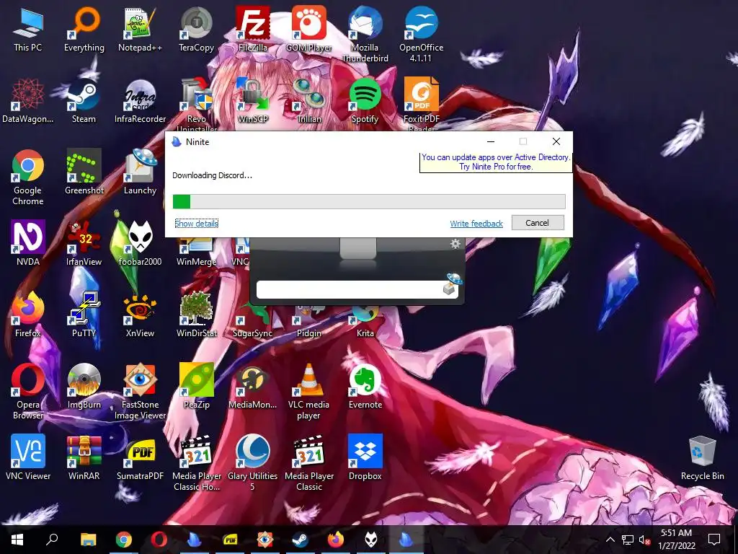Select the Spotify desktop shortcut
Screen dimensions: 738x554
click(365, 101)
